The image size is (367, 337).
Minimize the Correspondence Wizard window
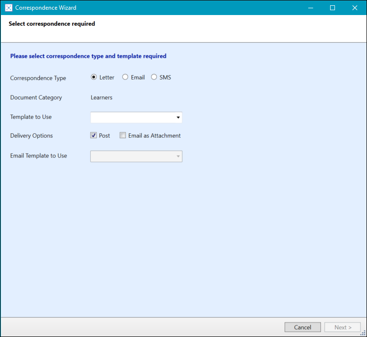click(310, 8)
